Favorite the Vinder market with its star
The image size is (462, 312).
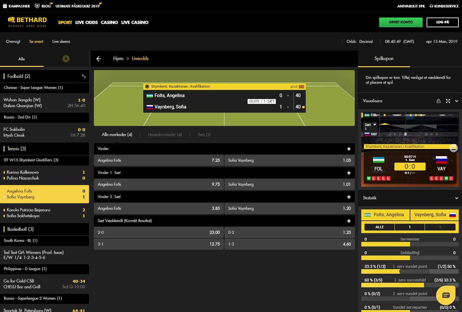[x=349, y=148]
